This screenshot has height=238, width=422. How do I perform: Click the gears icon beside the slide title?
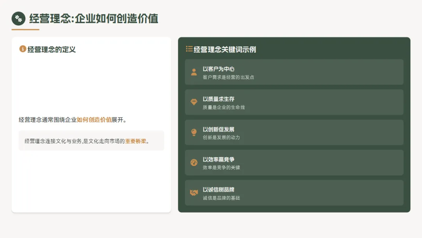pyautogui.click(x=18, y=19)
